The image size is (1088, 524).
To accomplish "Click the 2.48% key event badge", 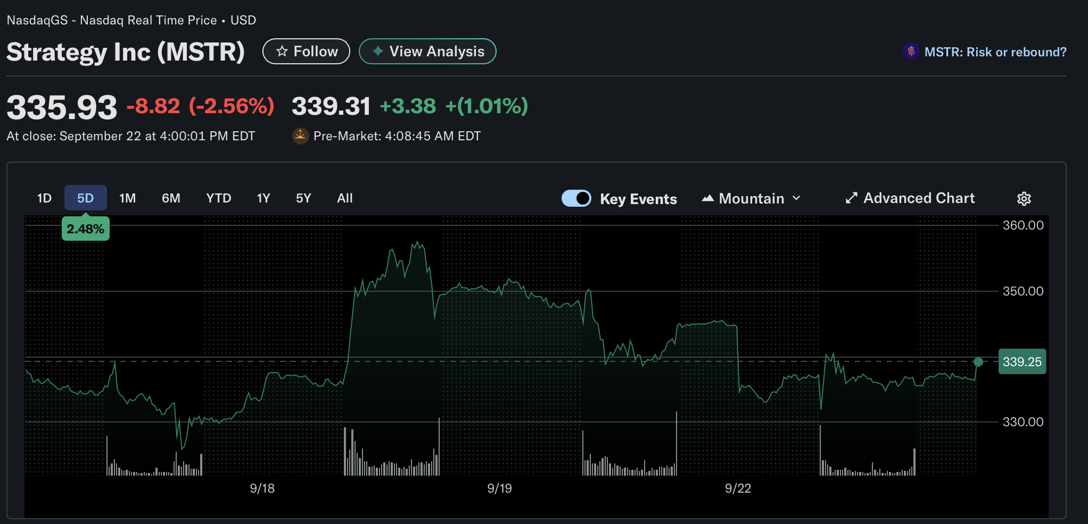I will (x=85, y=229).
